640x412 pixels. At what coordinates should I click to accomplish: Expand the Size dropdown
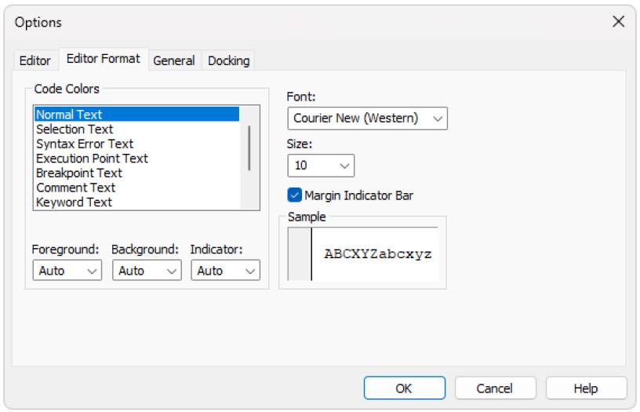321,166
